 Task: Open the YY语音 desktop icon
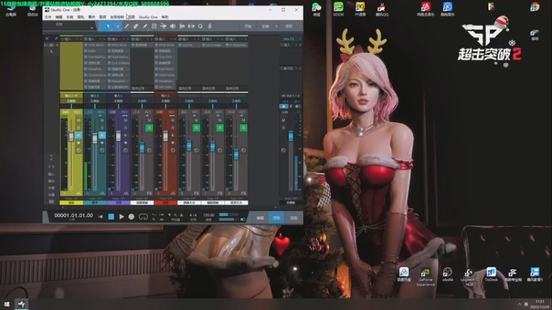tap(360, 9)
